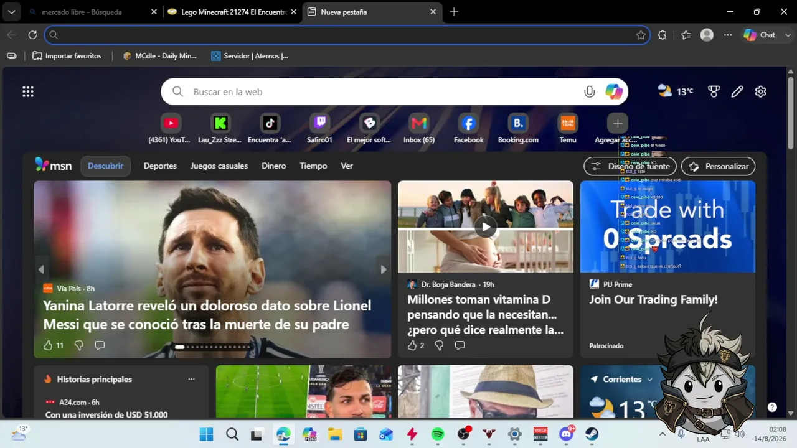
Task: Reload the current page
Action: pyautogui.click(x=33, y=35)
